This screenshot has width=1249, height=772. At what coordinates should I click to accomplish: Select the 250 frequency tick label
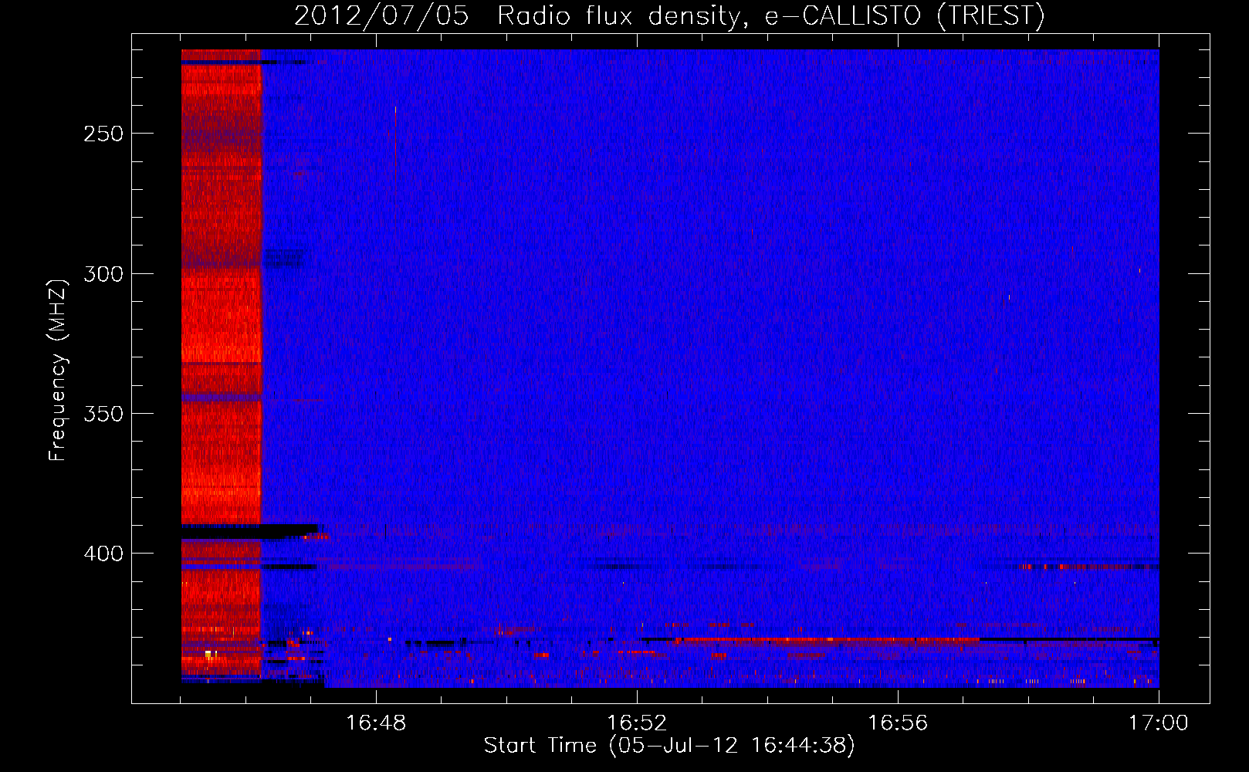coord(103,134)
